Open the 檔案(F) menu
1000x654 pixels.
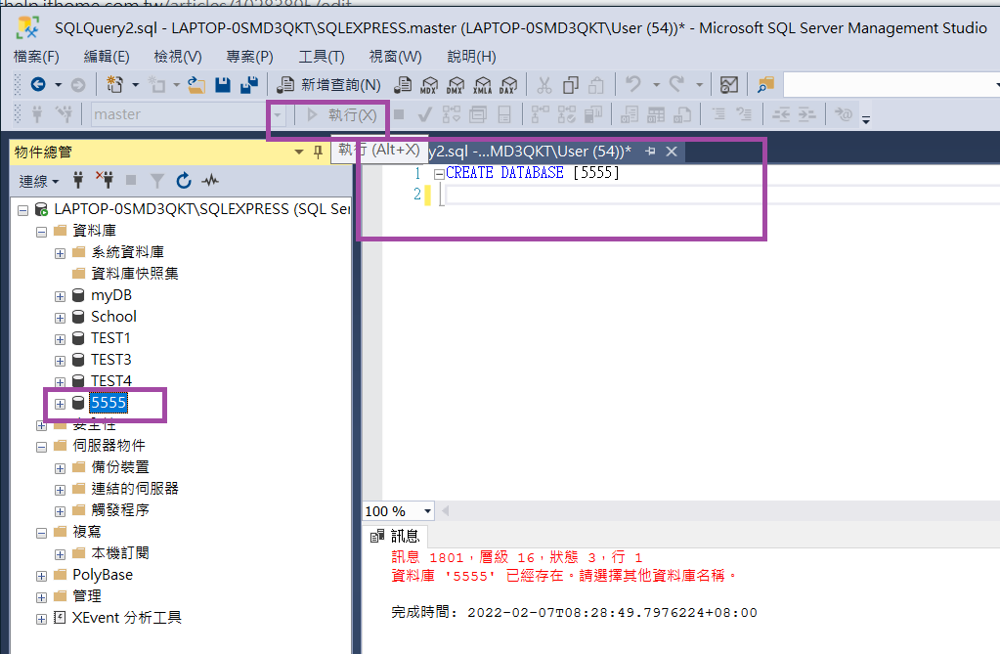pyautogui.click(x=36, y=57)
